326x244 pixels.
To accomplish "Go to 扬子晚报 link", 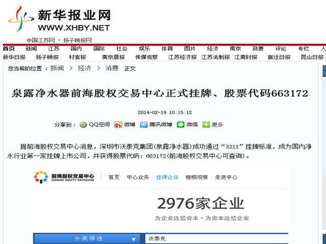I will [47, 57].
